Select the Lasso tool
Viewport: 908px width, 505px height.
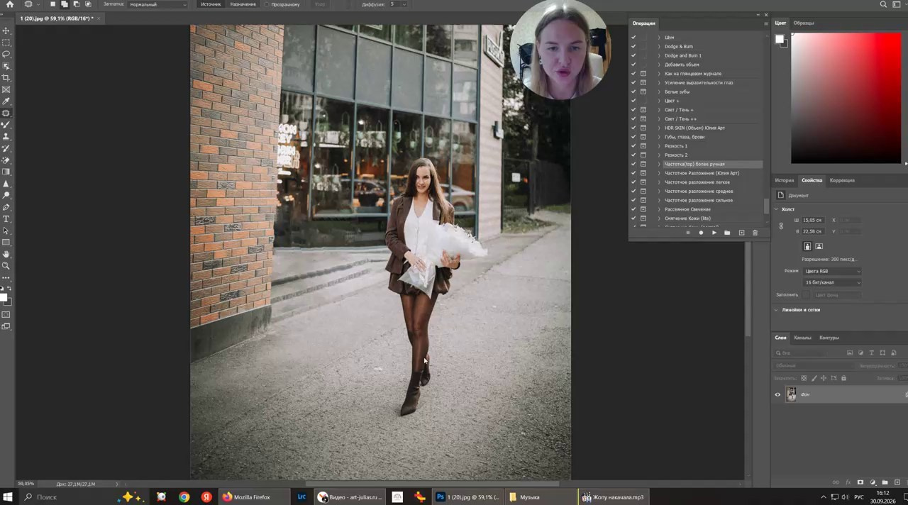(x=6, y=54)
